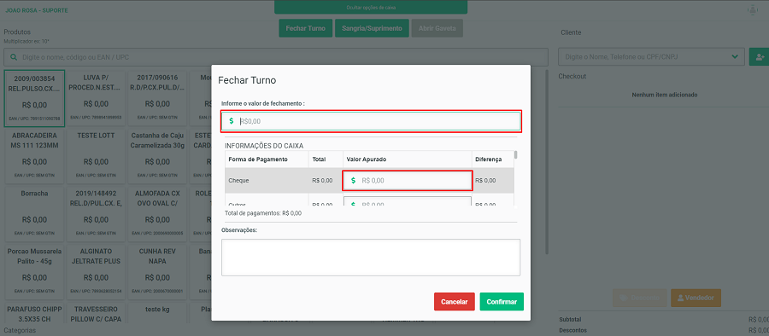Click the Desconto button
769x336 pixels.
coord(640,298)
